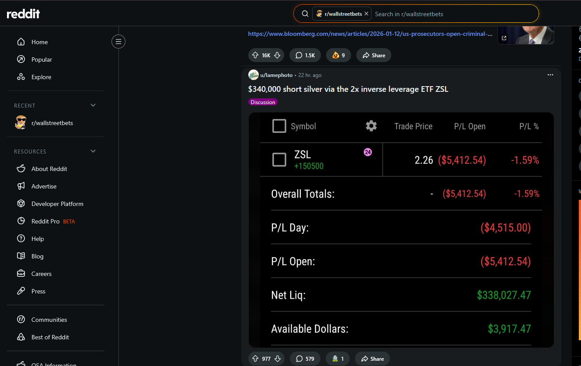Open the $340,000 short silver post title

click(348, 89)
